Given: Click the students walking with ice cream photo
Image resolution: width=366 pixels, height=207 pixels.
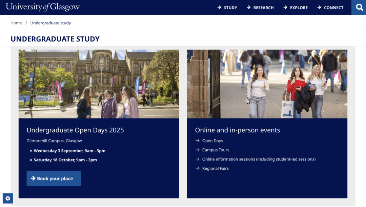Looking at the screenshot, I should pyautogui.click(x=267, y=84).
